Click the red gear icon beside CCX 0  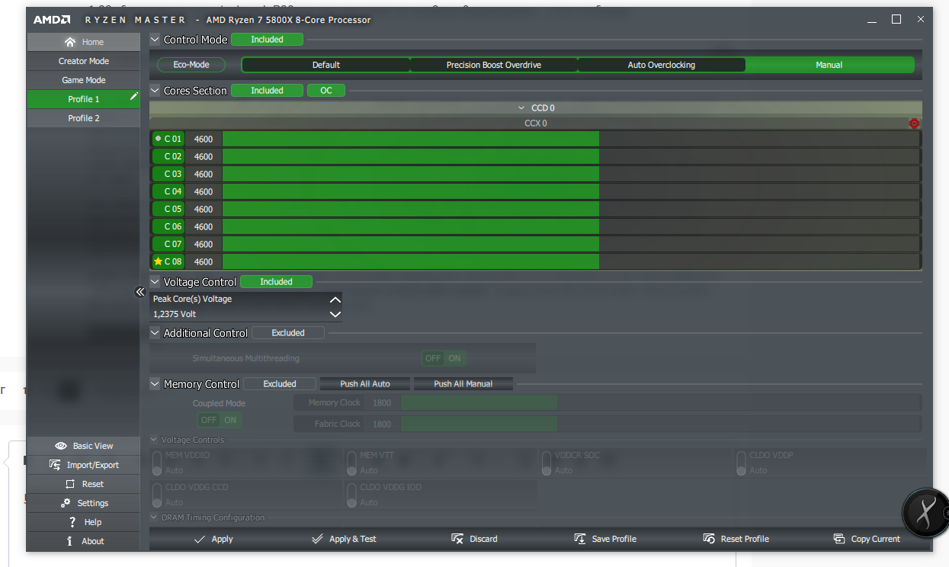point(914,123)
